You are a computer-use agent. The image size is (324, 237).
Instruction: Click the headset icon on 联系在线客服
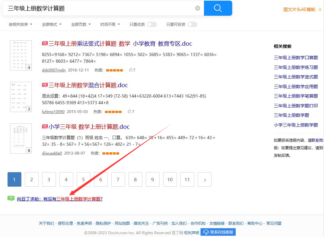(206, 232)
